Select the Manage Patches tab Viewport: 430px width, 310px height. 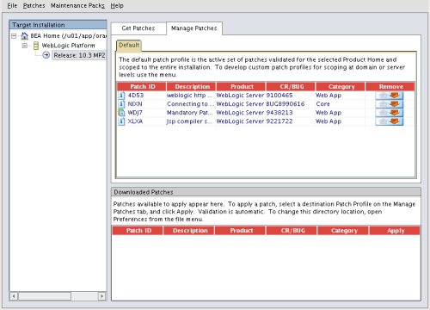pos(194,28)
